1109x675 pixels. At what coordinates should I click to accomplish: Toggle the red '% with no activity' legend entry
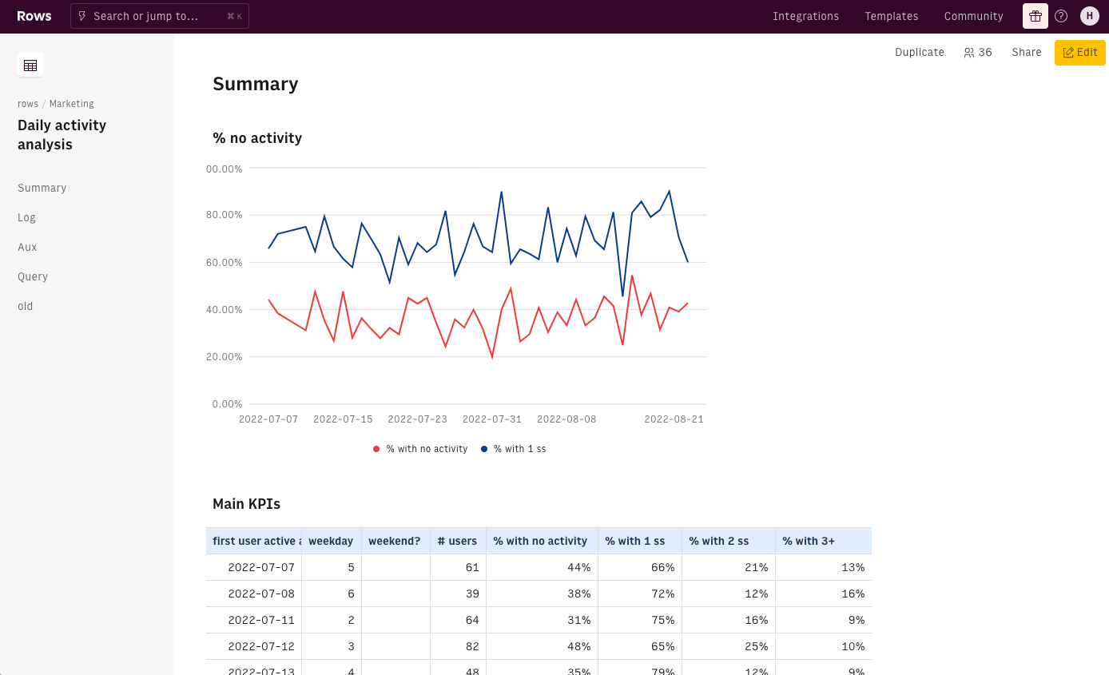[x=420, y=449]
